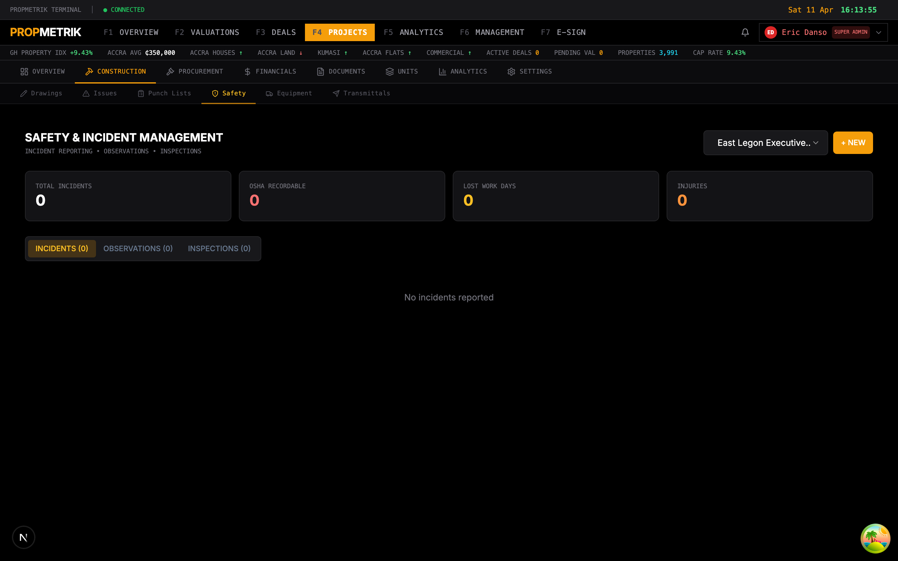The height and width of the screenshot is (561, 898).
Task: Click the Units layers icon
Action: pos(390,72)
